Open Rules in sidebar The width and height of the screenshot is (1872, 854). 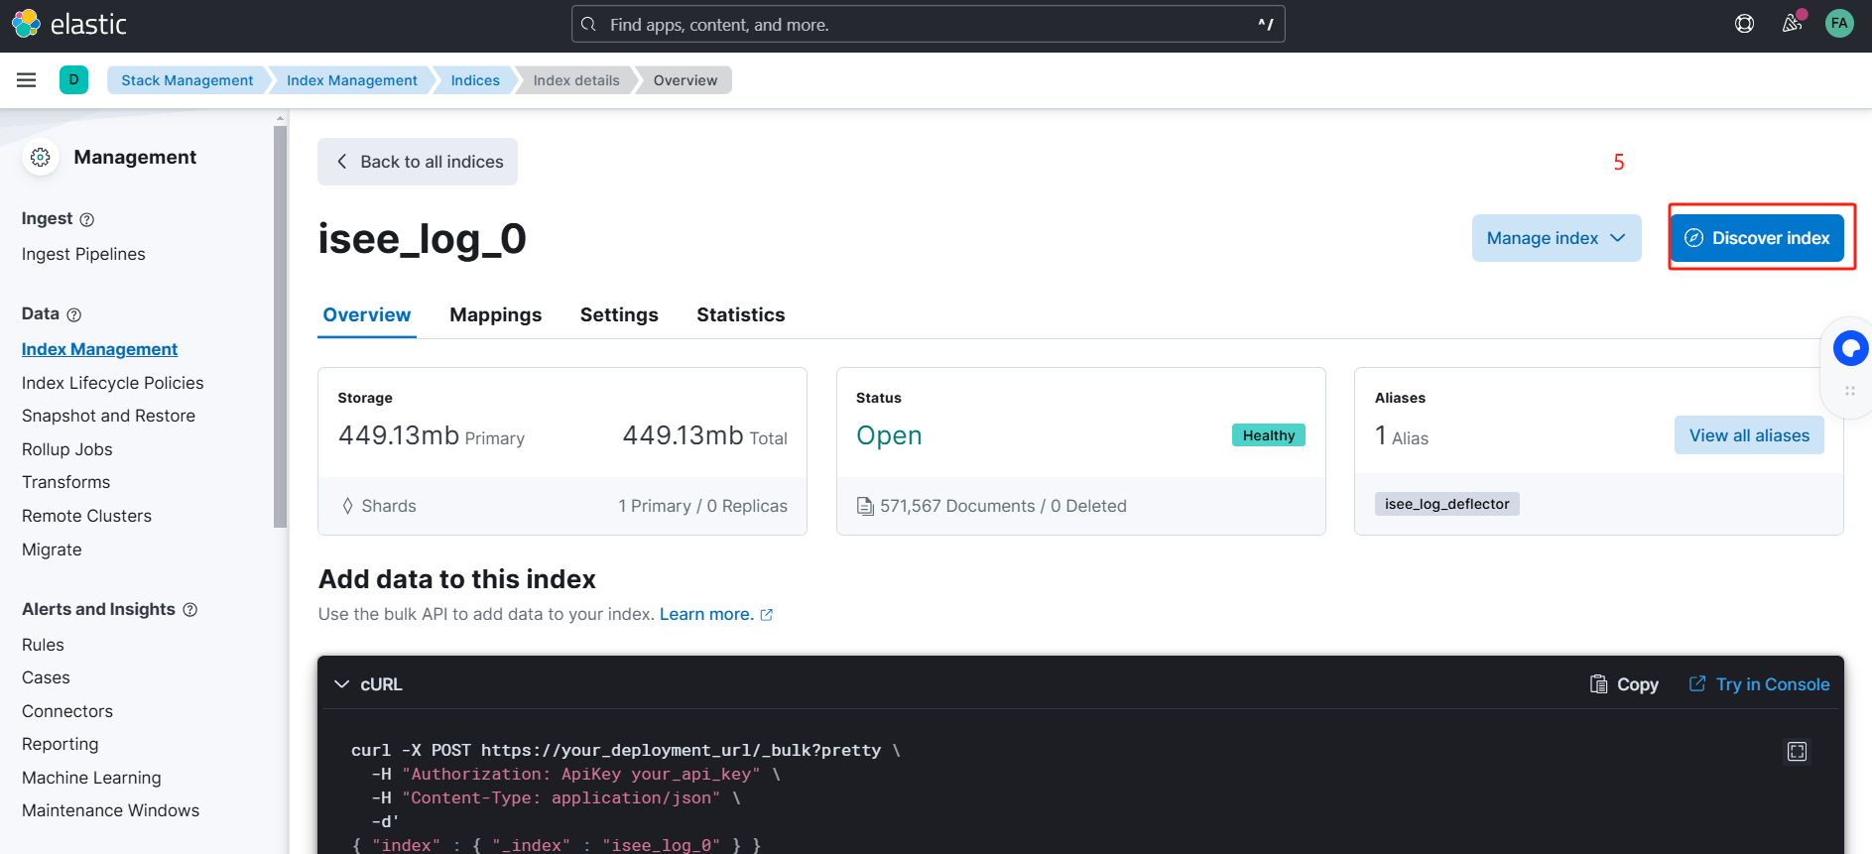click(x=43, y=645)
